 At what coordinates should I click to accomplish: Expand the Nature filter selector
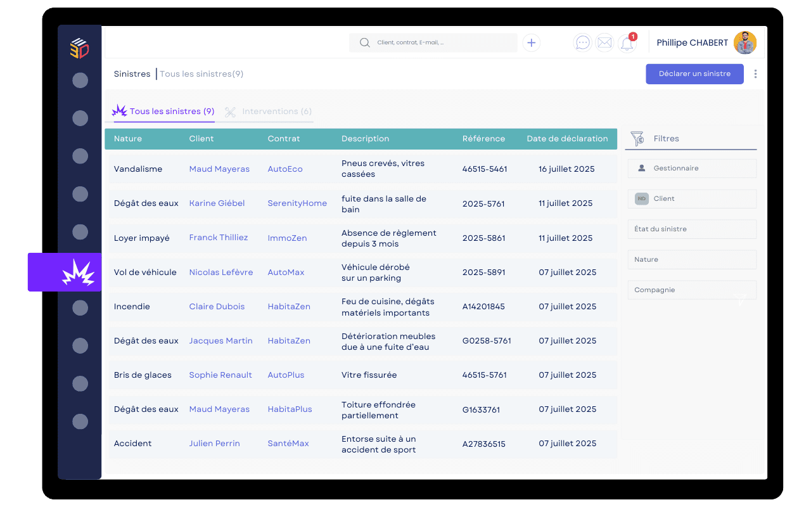[692, 259]
